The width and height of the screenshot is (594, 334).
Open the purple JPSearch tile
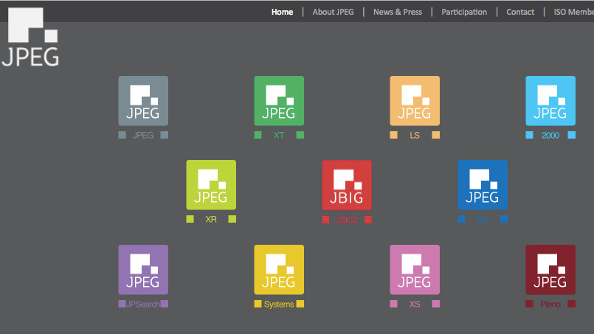[143, 270]
